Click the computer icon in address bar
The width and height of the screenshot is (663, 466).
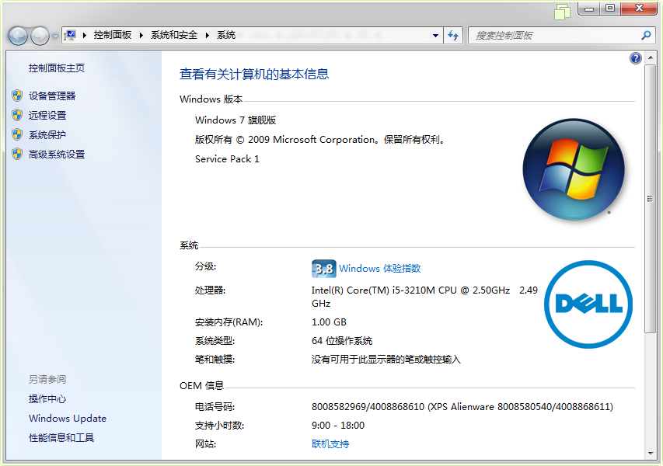click(x=70, y=35)
